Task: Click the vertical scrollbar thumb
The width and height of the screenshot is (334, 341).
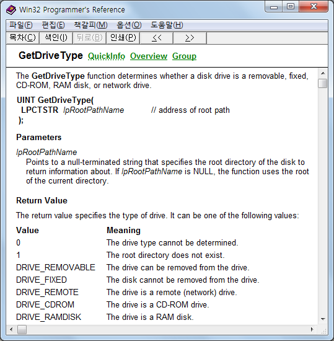Action: 323,83
